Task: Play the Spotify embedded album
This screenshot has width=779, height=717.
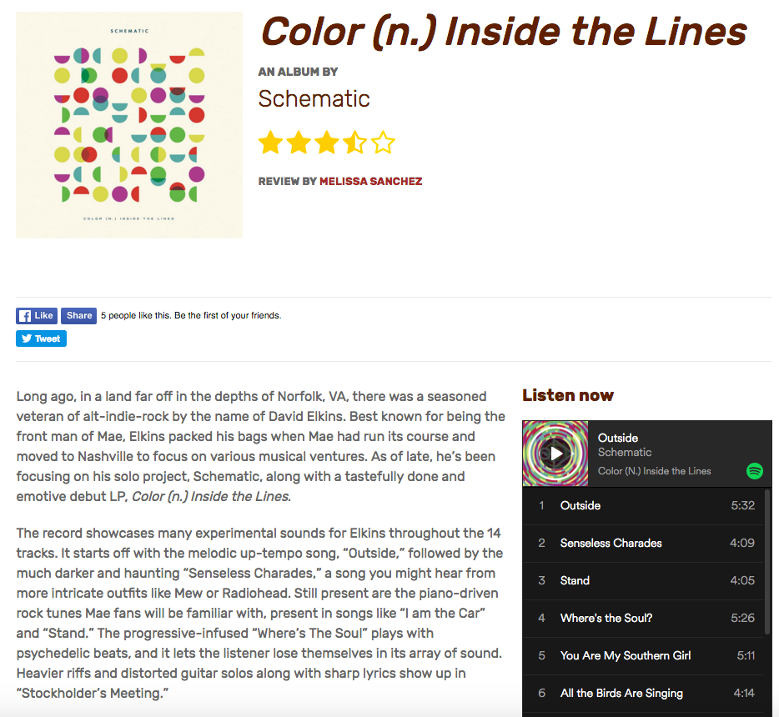Action: pyautogui.click(x=555, y=454)
